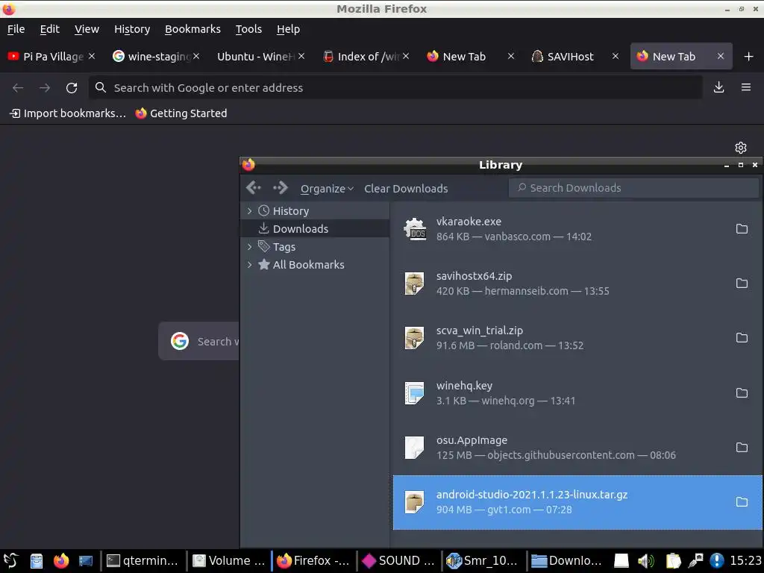
Task: Open the Firefox downloads toolbar icon
Action: 718,88
